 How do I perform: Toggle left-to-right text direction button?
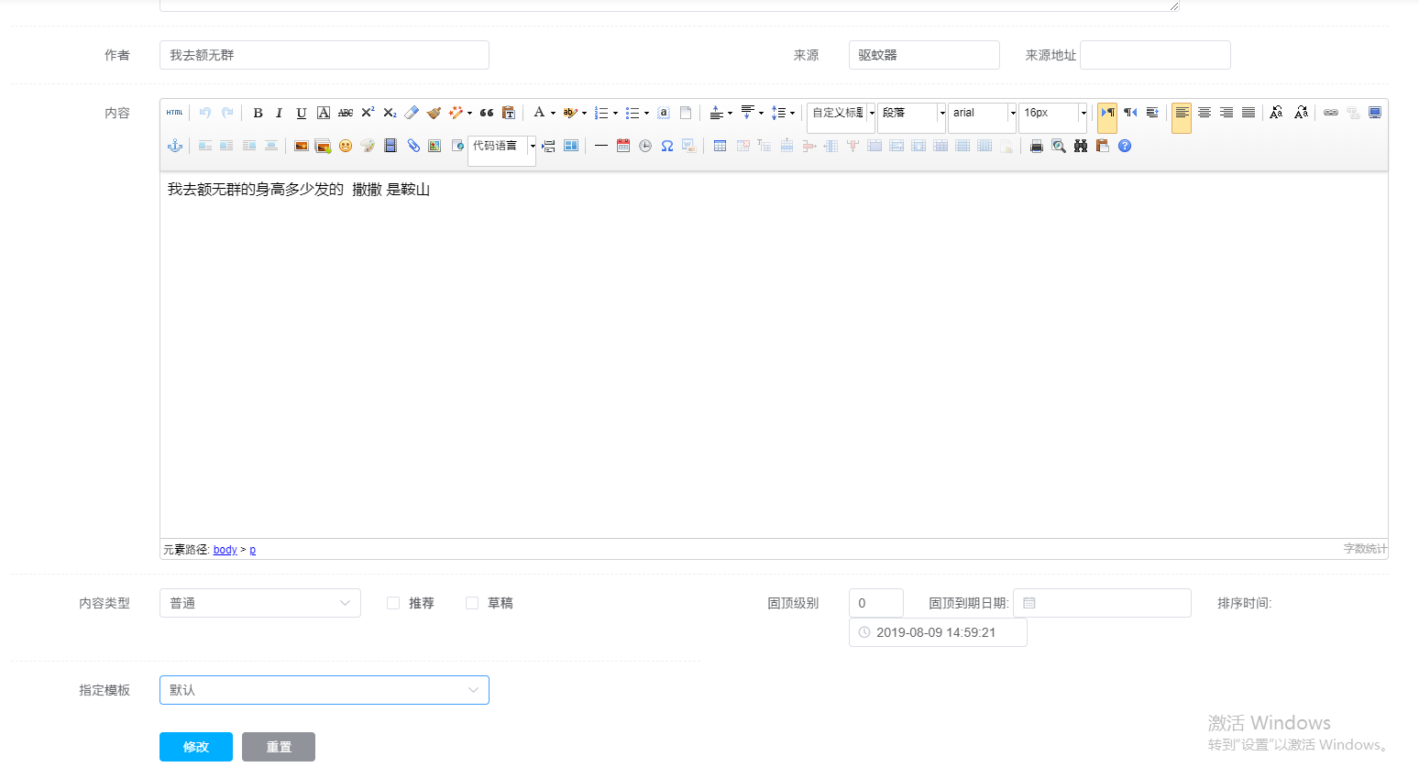1107,113
